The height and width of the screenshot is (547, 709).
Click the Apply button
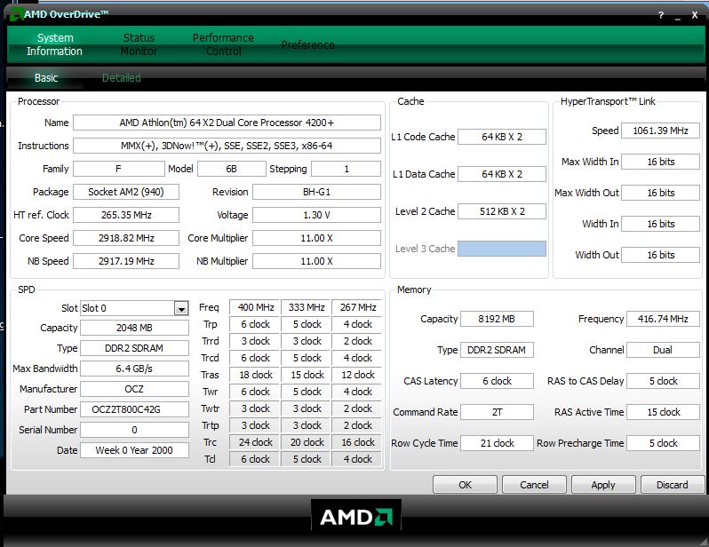click(603, 485)
